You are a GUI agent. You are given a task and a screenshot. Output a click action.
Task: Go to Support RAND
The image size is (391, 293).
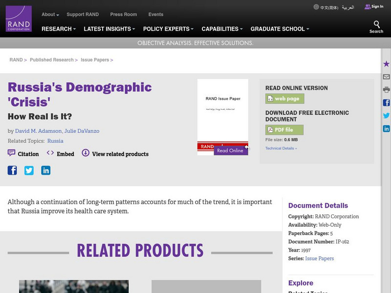(x=83, y=15)
